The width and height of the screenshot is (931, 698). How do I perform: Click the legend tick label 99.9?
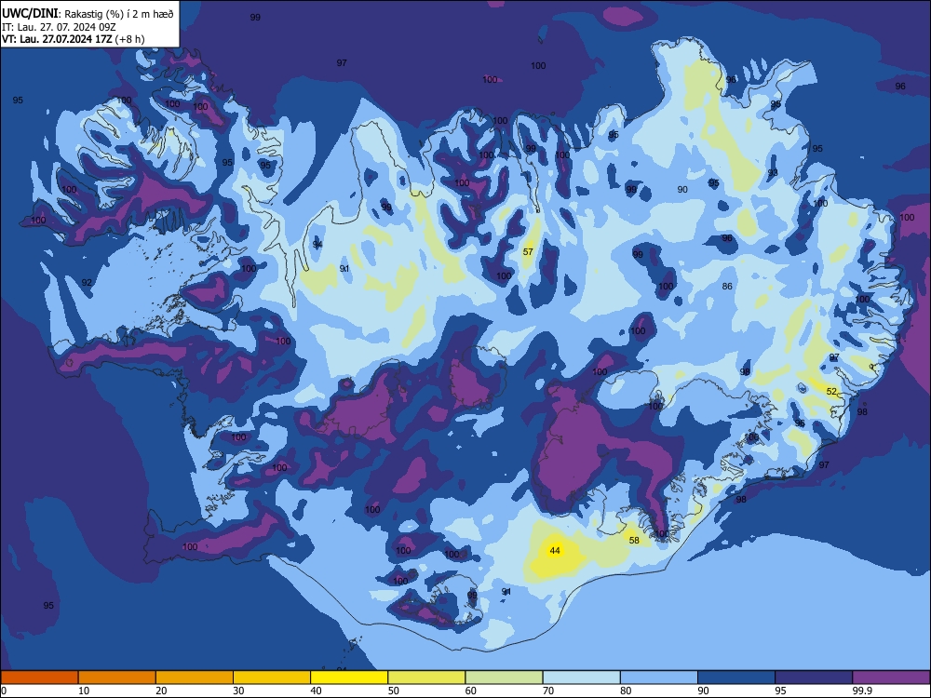[x=862, y=691]
